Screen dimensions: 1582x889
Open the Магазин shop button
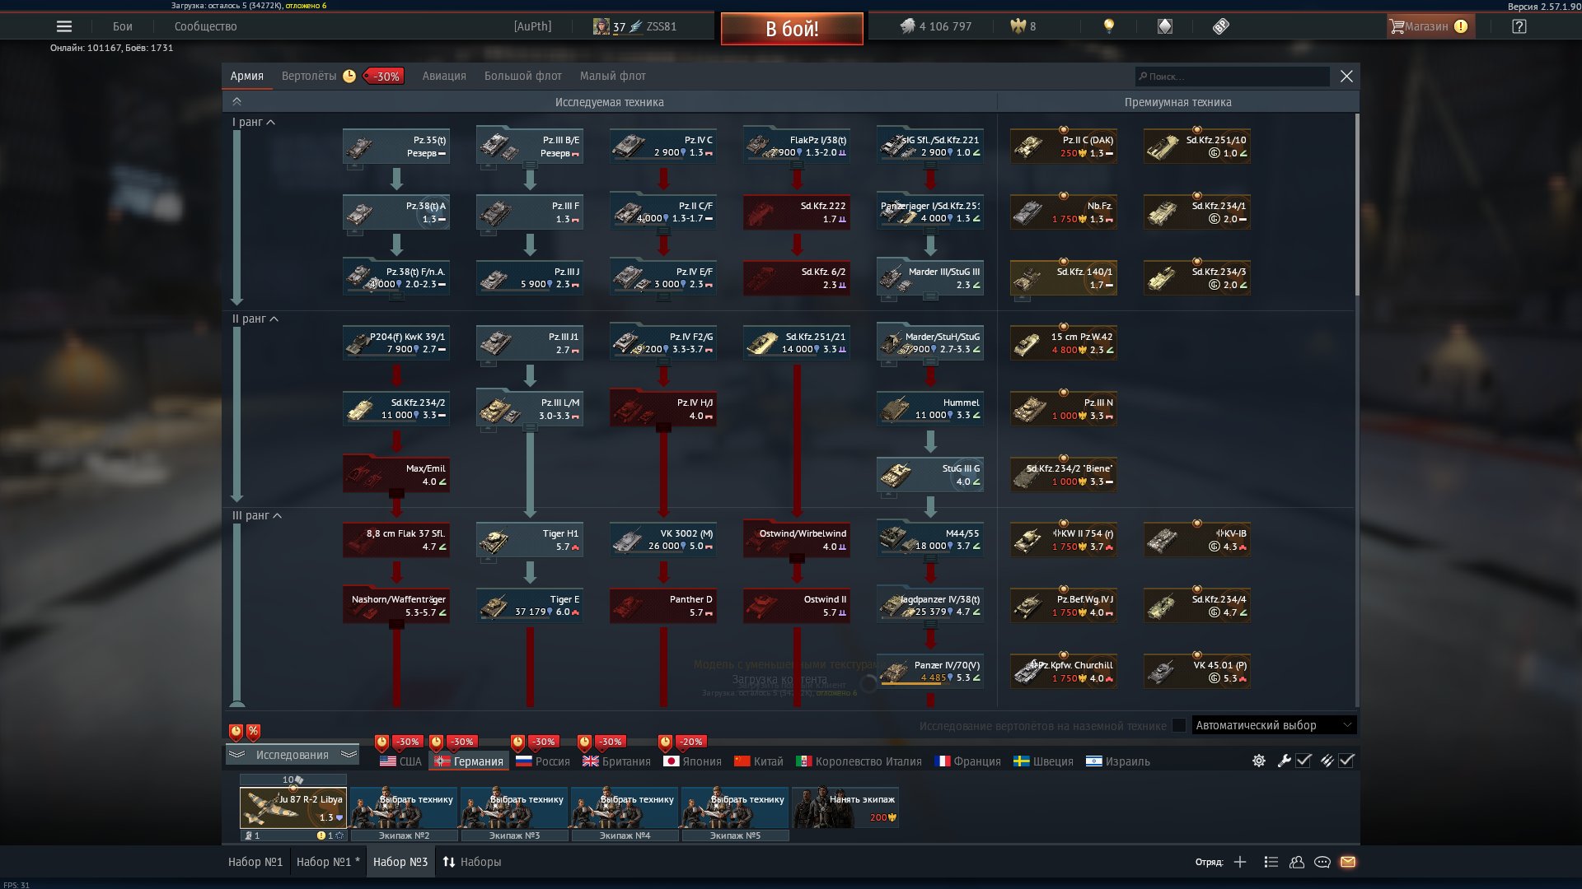point(1430,26)
